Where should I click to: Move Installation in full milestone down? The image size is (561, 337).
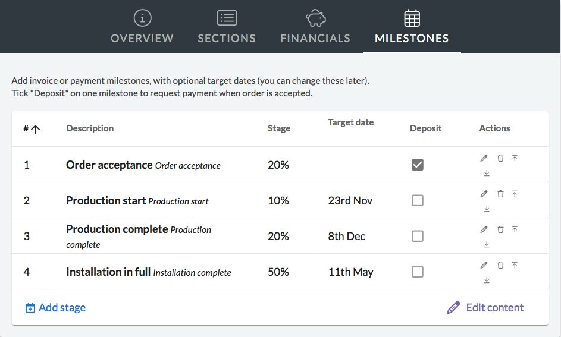[487, 280]
